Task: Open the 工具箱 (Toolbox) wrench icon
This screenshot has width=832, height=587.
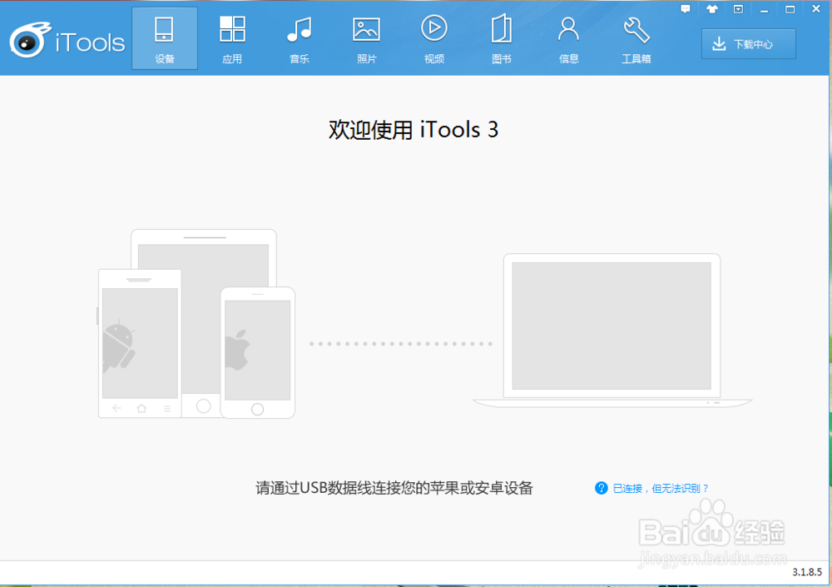Action: (636, 39)
